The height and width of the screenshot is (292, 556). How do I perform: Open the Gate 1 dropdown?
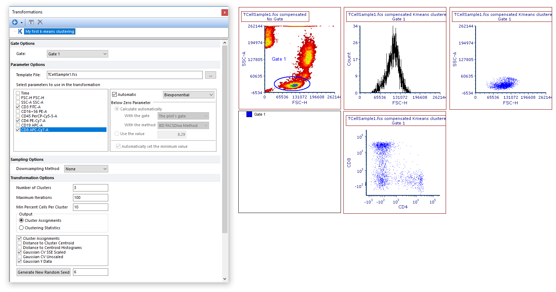point(78,54)
